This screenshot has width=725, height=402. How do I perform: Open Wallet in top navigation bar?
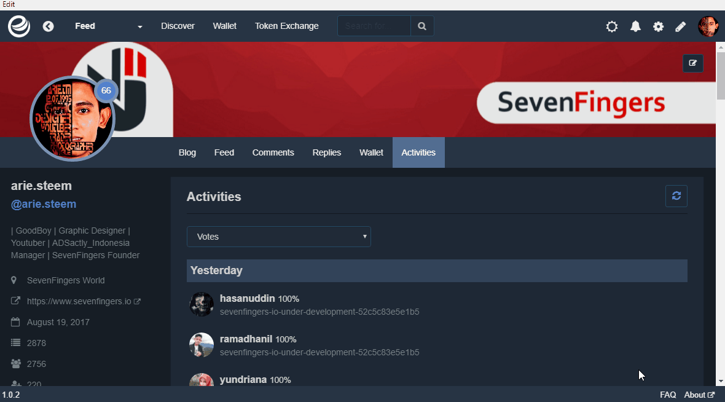(x=225, y=26)
